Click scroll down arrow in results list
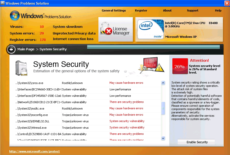This screenshot has width=230, height=155. click(x=163, y=138)
